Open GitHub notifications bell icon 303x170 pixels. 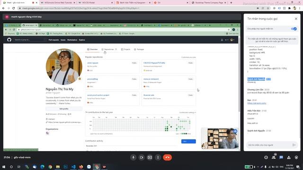pyautogui.click(x=222, y=40)
